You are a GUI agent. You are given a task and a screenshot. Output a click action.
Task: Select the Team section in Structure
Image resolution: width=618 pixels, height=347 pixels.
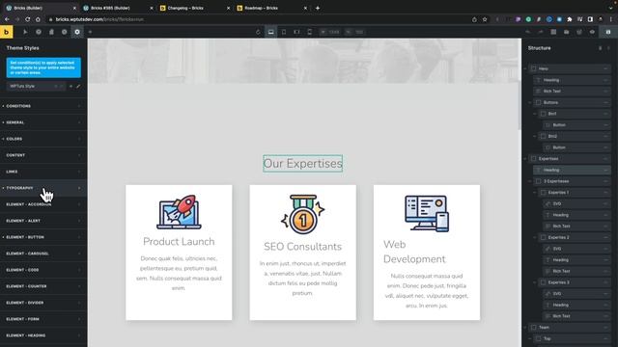pyautogui.click(x=570, y=328)
